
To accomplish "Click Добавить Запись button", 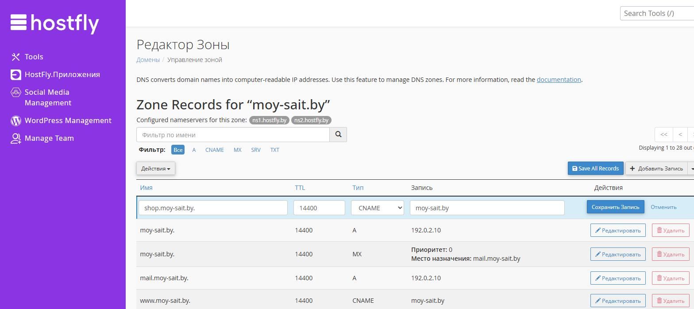I will point(656,168).
